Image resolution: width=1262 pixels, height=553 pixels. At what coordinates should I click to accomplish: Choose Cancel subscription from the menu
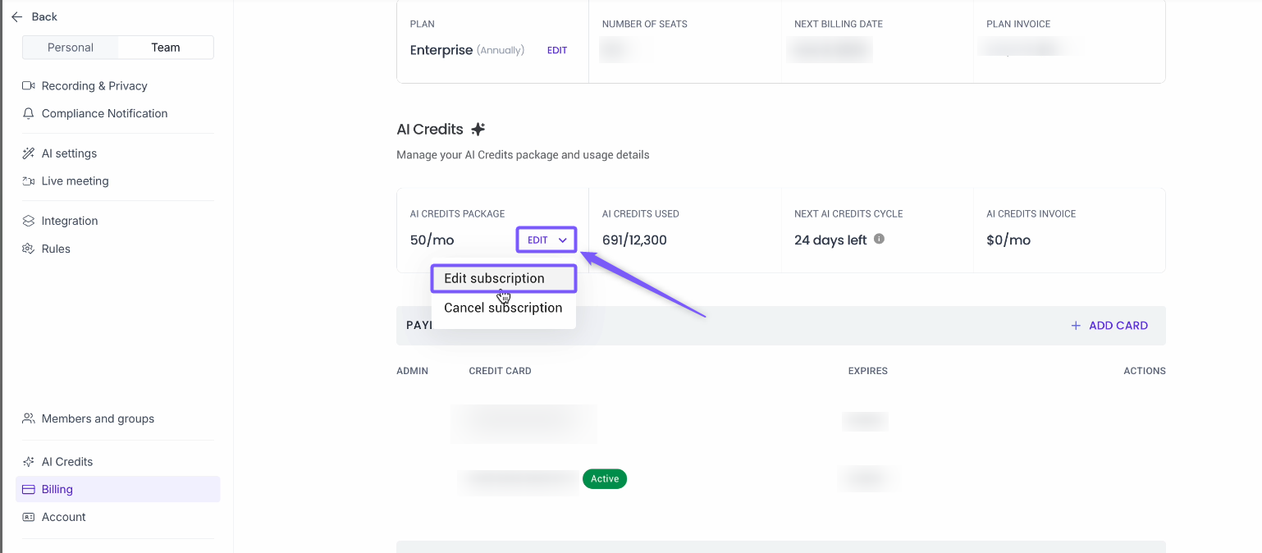click(503, 308)
